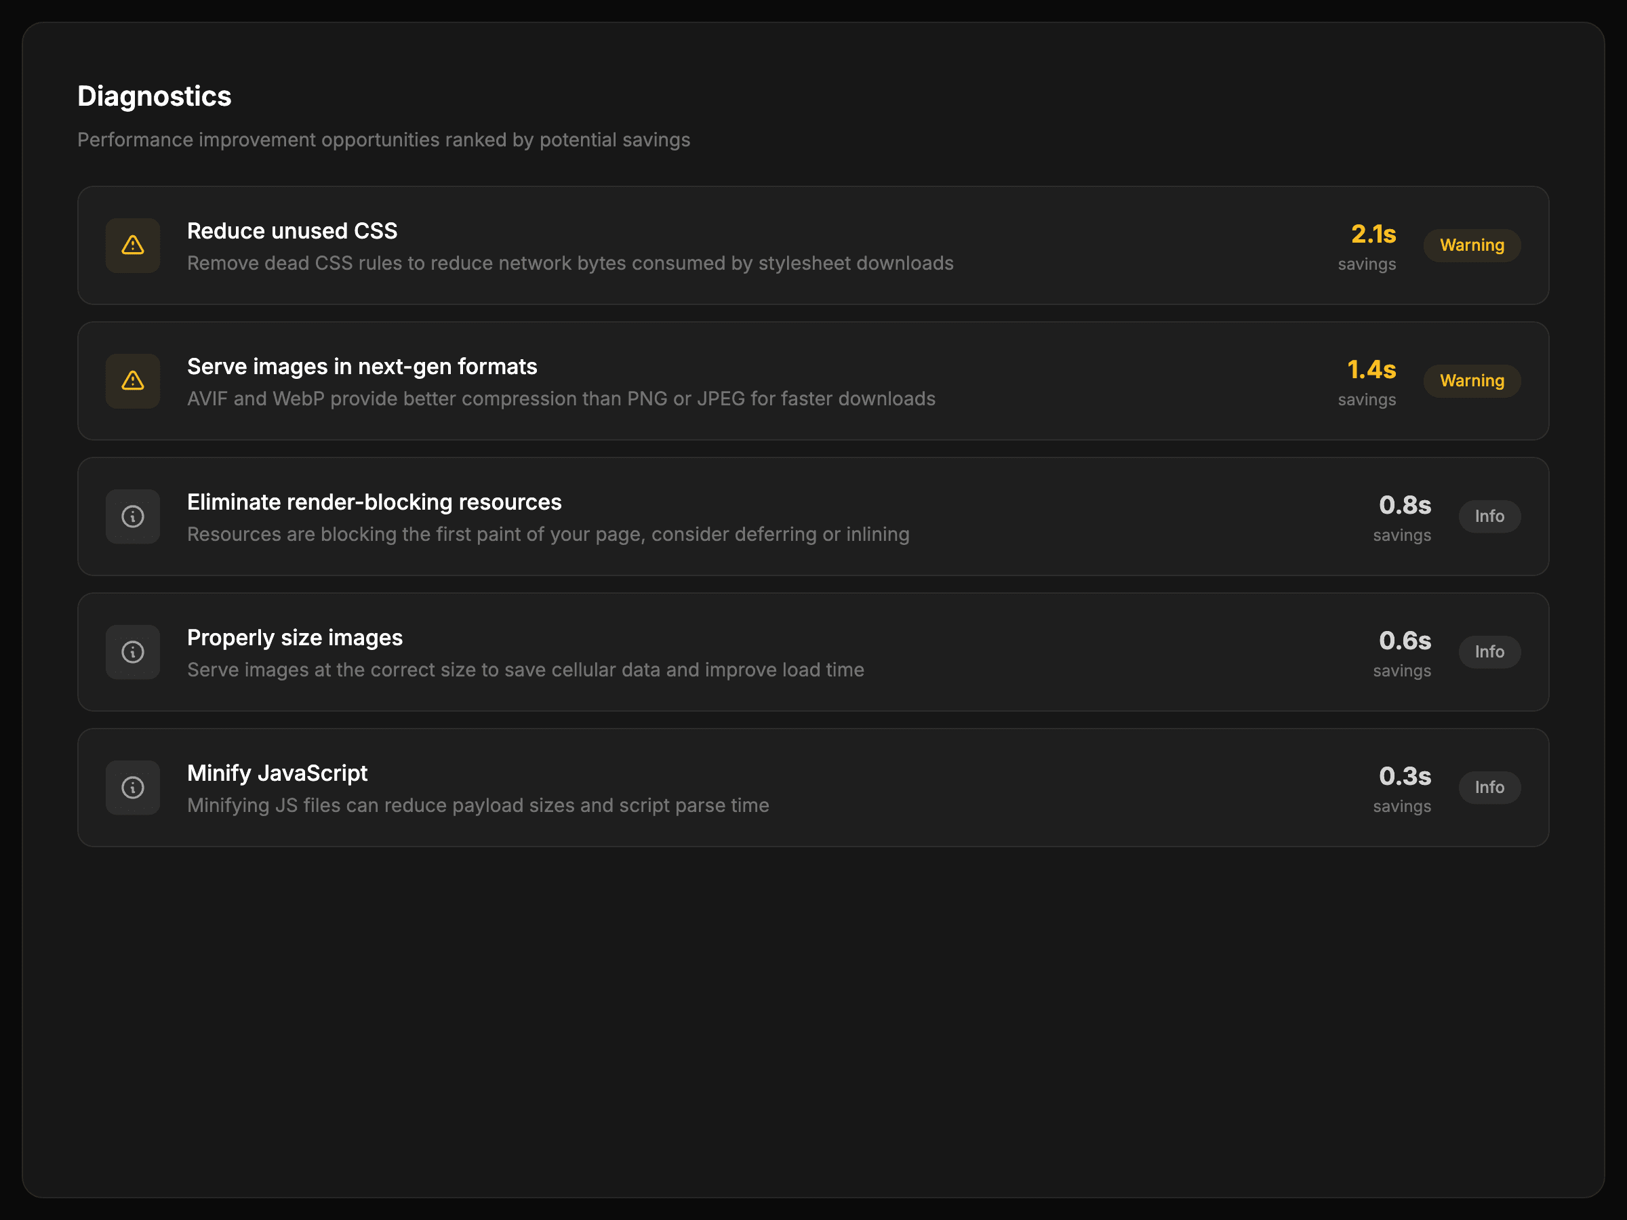Click the 2.1s savings value

tap(1373, 234)
